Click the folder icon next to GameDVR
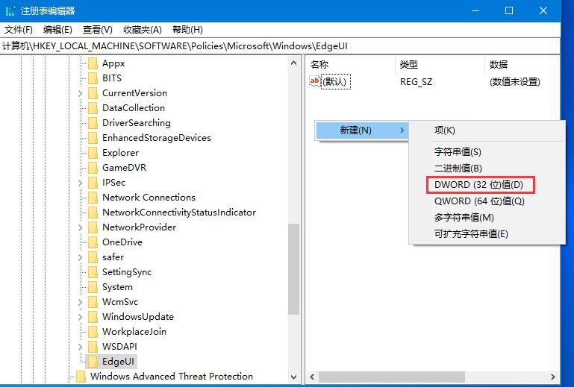 (x=93, y=168)
